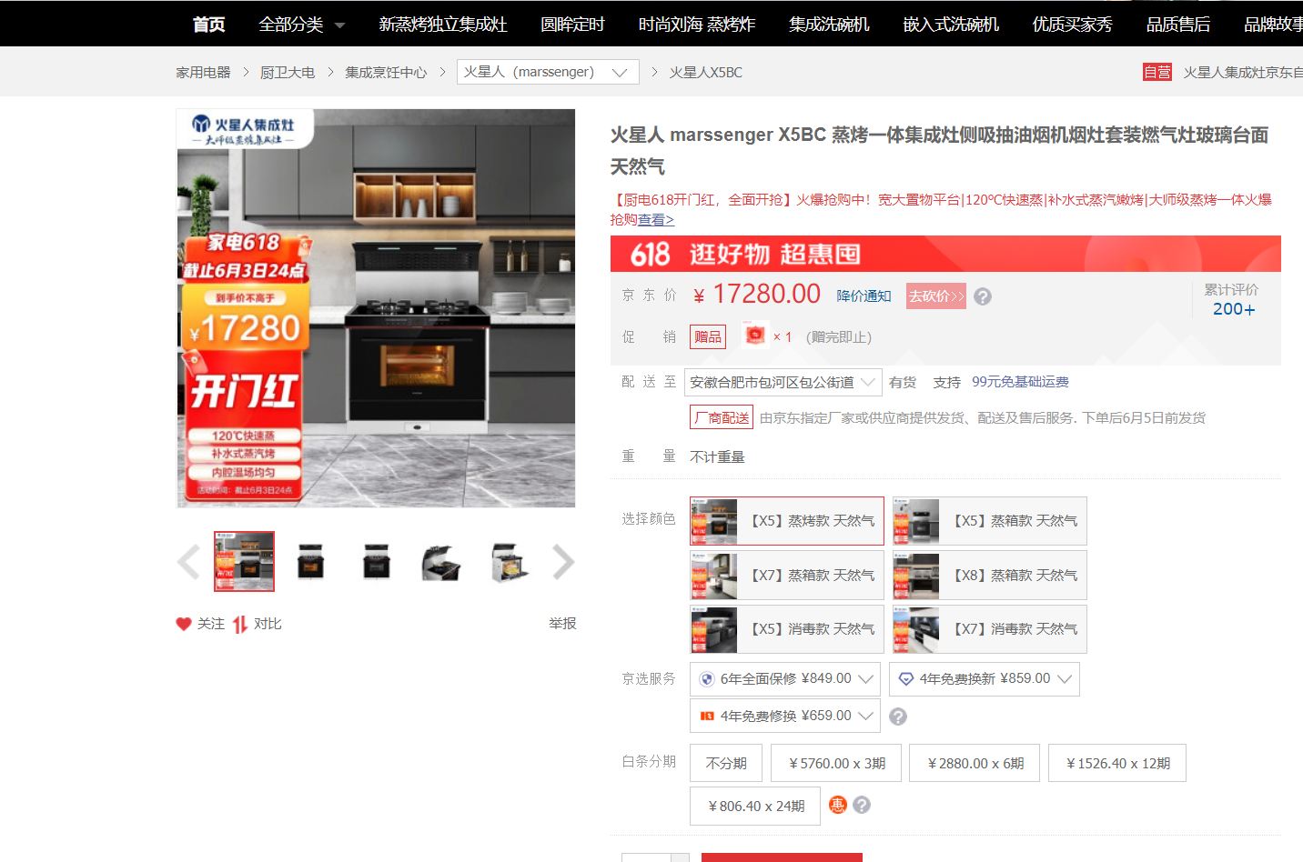Click the 618 逛好物 超惠囤 banner
The width and height of the screenshot is (1303, 862).
click(945, 254)
